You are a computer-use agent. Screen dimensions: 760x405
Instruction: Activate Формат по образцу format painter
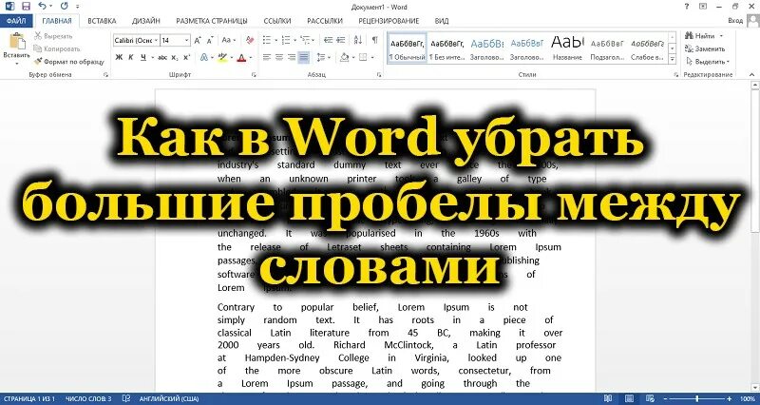coord(68,62)
